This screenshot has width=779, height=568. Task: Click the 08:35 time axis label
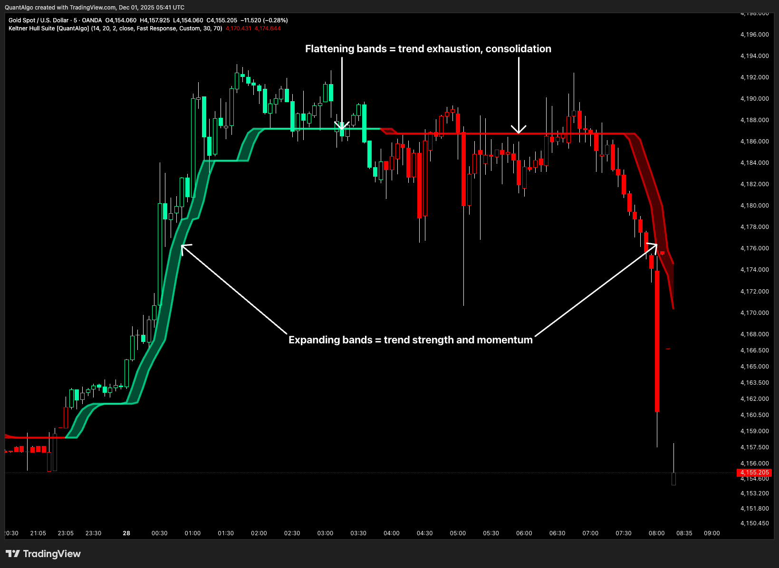click(684, 533)
